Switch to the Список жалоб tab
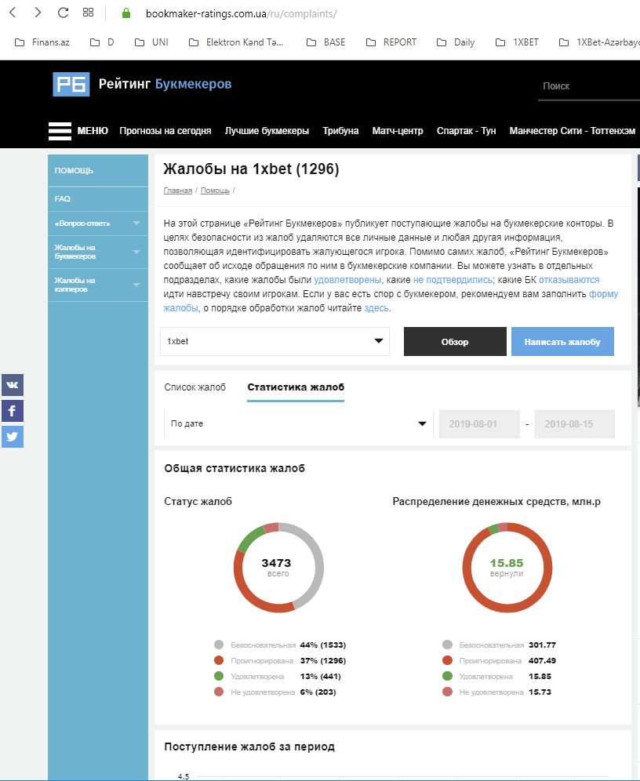This screenshot has width=640, height=781. (195, 387)
